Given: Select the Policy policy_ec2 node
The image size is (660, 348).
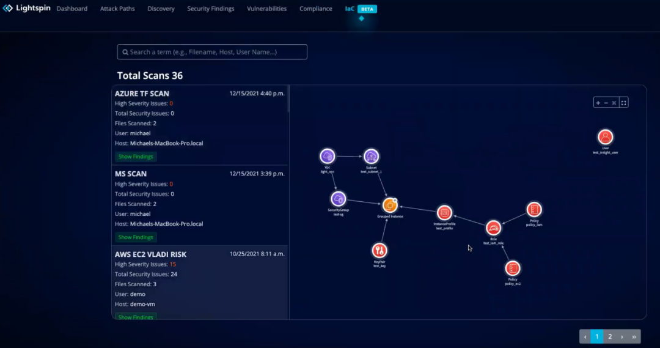Looking at the screenshot, I should (512, 268).
